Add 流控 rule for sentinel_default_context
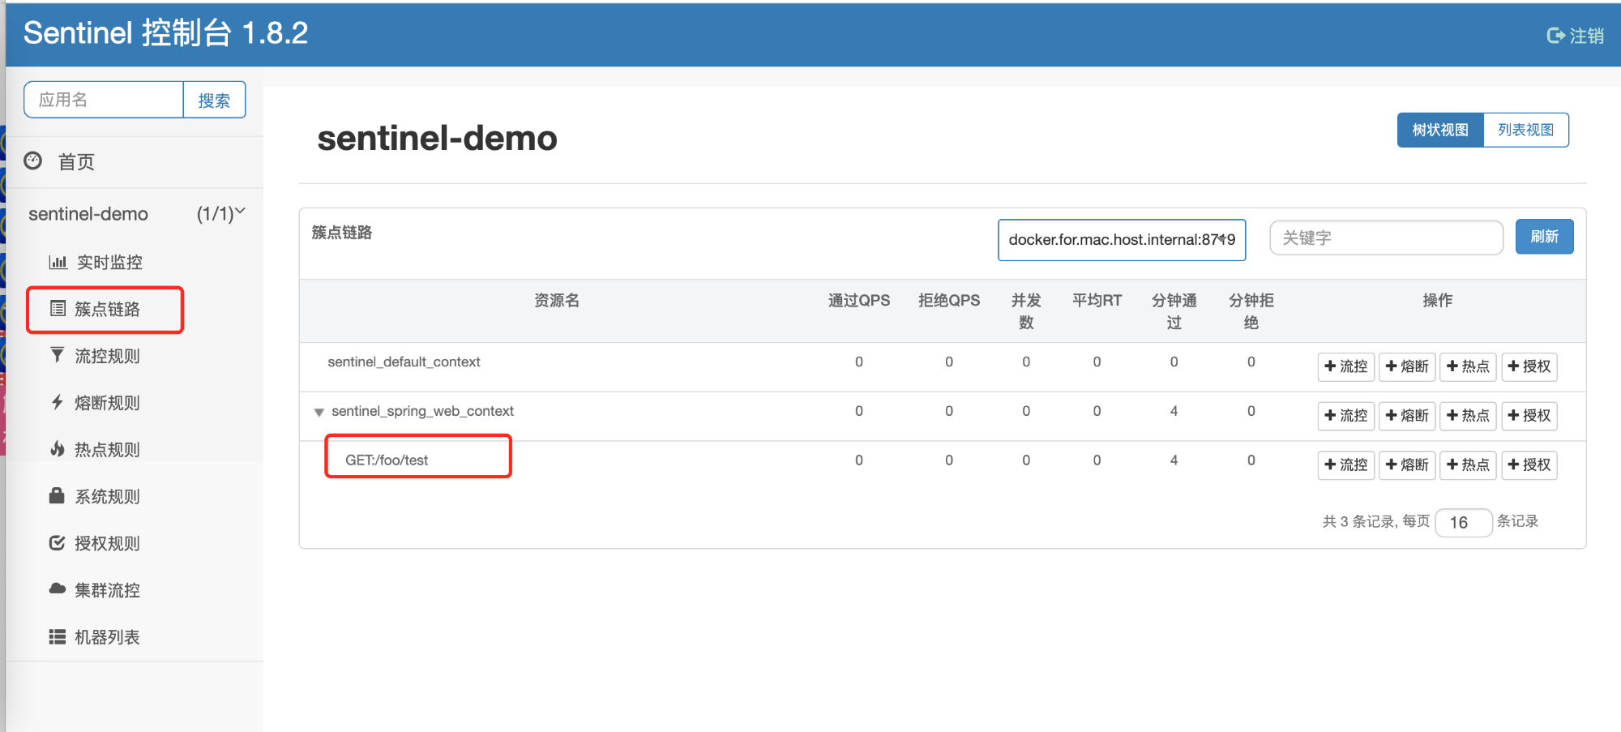The width and height of the screenshot is (1621, 732). (x=1346, y=366)
